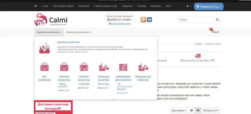Expand "Хранение украшений" category menu

pos(79,32)
